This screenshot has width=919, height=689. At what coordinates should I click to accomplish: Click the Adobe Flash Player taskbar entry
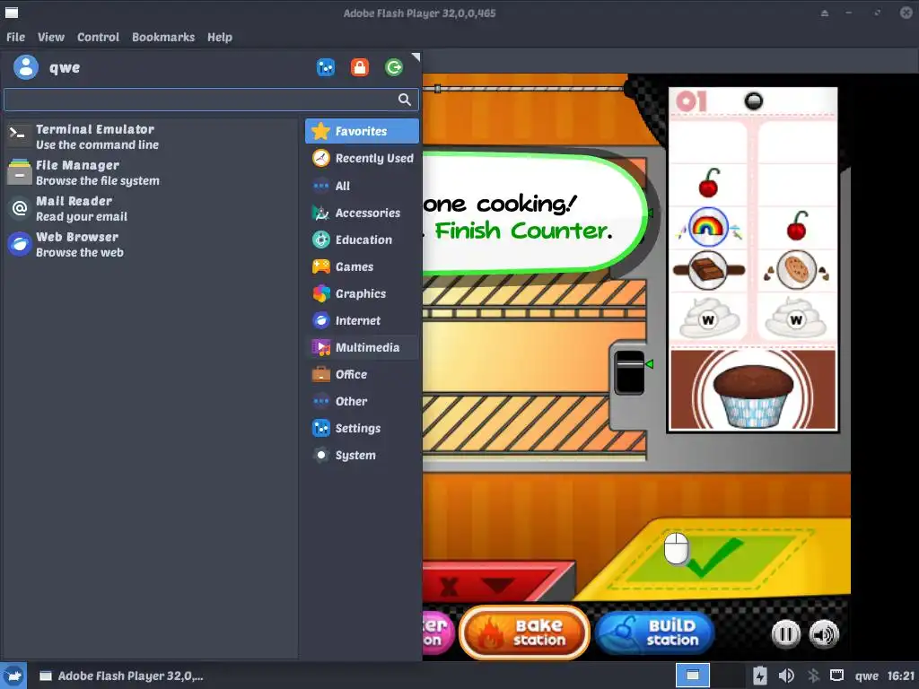tap(122, 676)
